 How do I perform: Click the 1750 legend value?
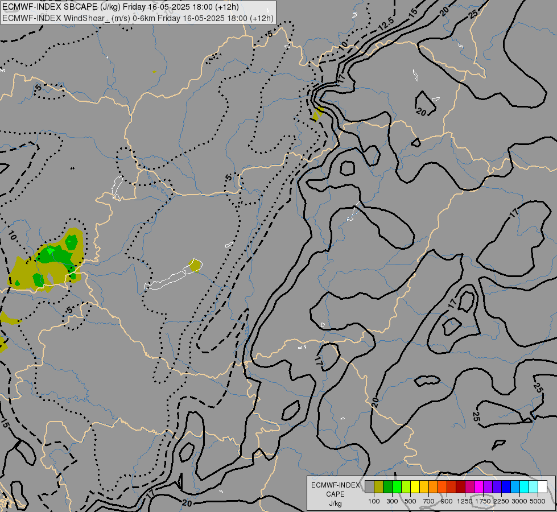(x=483, y=501)
